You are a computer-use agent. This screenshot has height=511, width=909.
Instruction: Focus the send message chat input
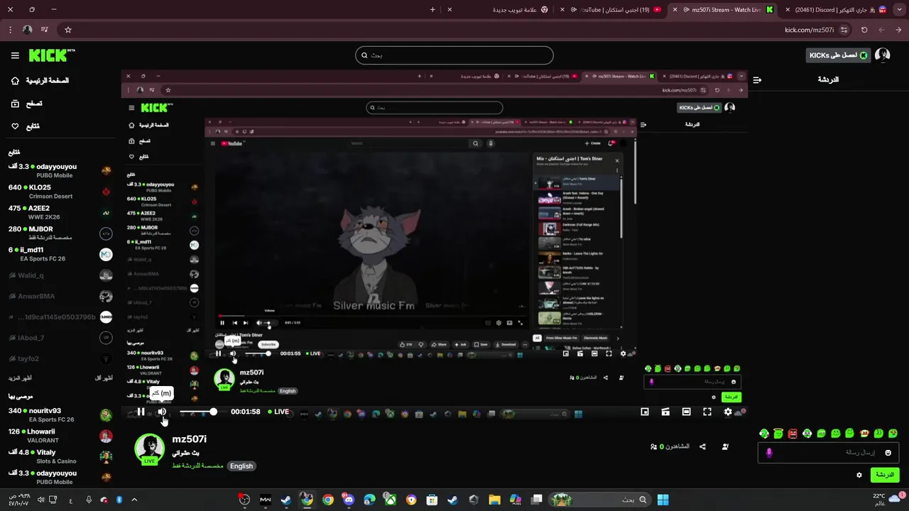pos(828,453)
